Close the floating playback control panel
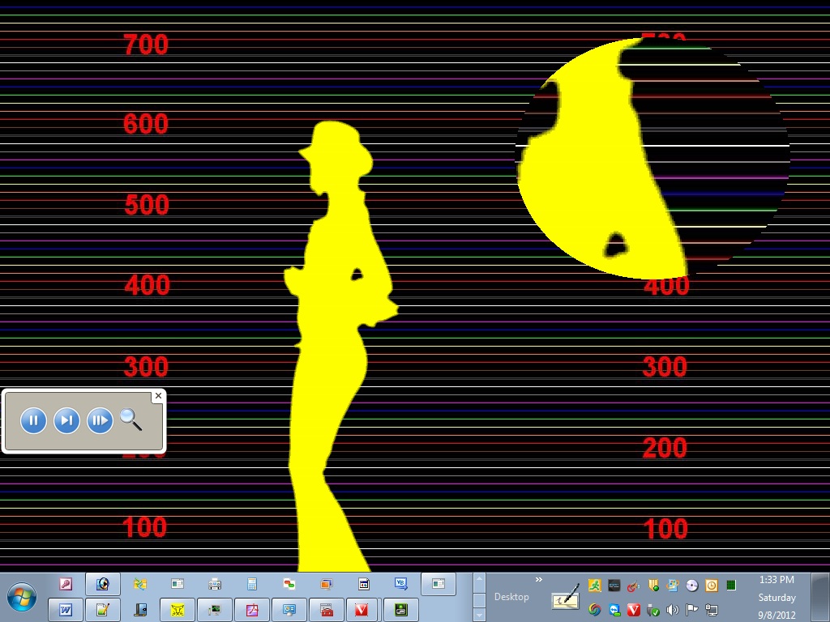The image size is (830, 622). click(158, 396)
